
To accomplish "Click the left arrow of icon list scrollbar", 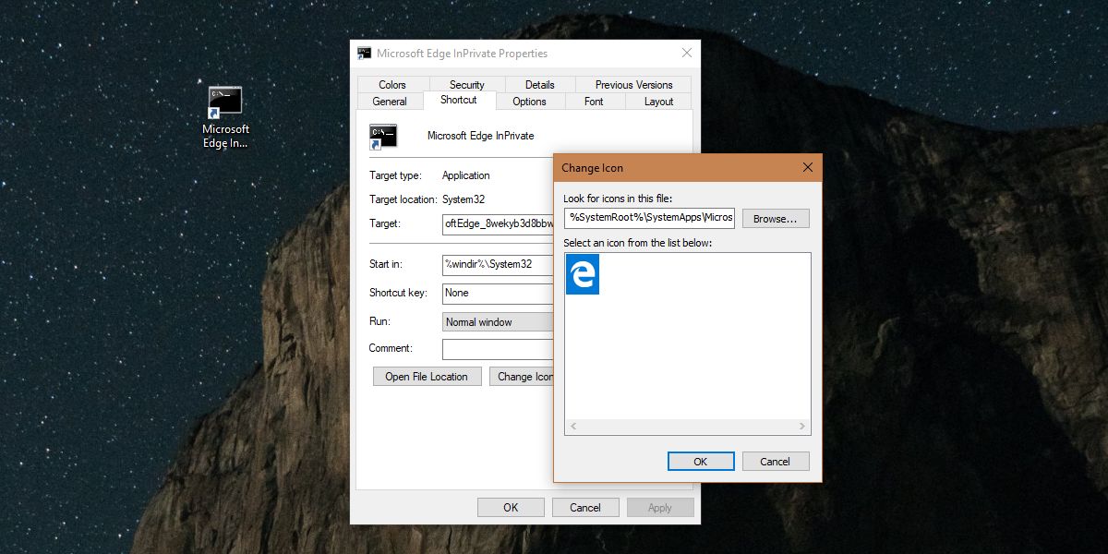I will pyautogui.click(x=572, y=427).
